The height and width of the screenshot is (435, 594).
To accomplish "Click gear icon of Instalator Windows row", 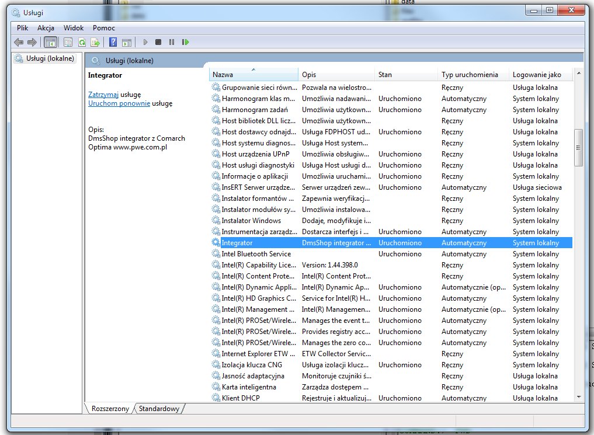I will [216, 220].
